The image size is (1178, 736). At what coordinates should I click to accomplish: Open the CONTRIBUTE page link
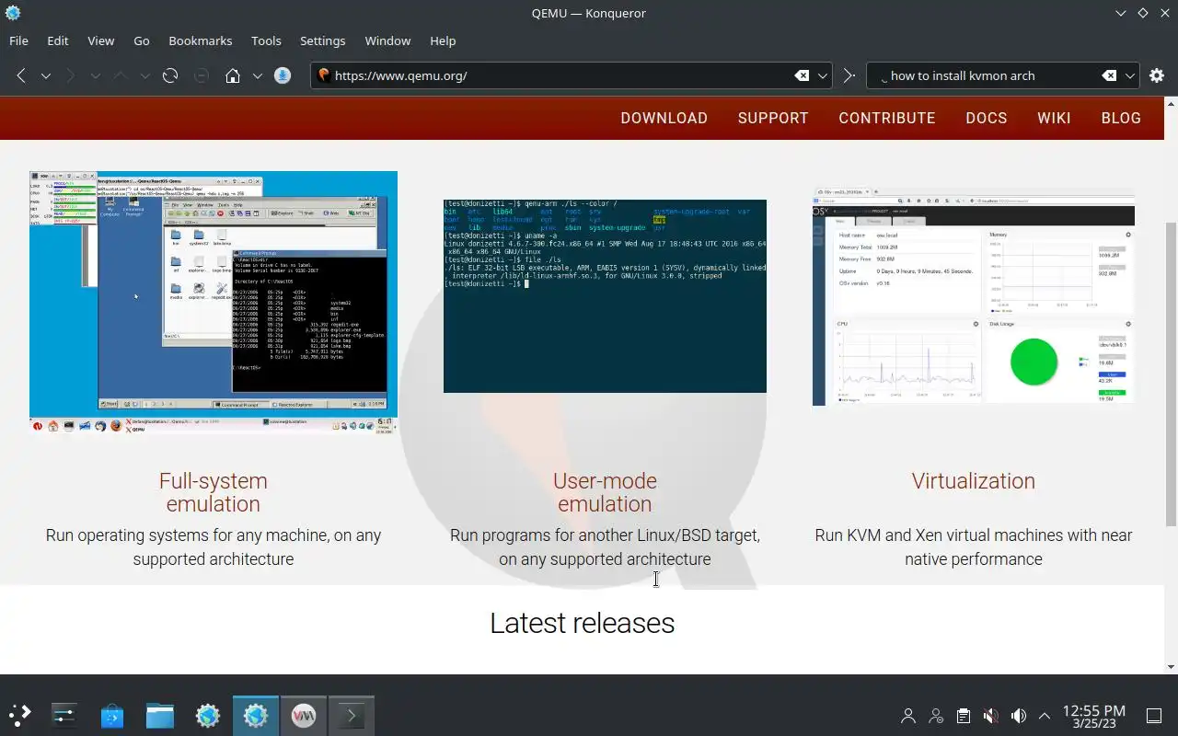pos(887,118)
